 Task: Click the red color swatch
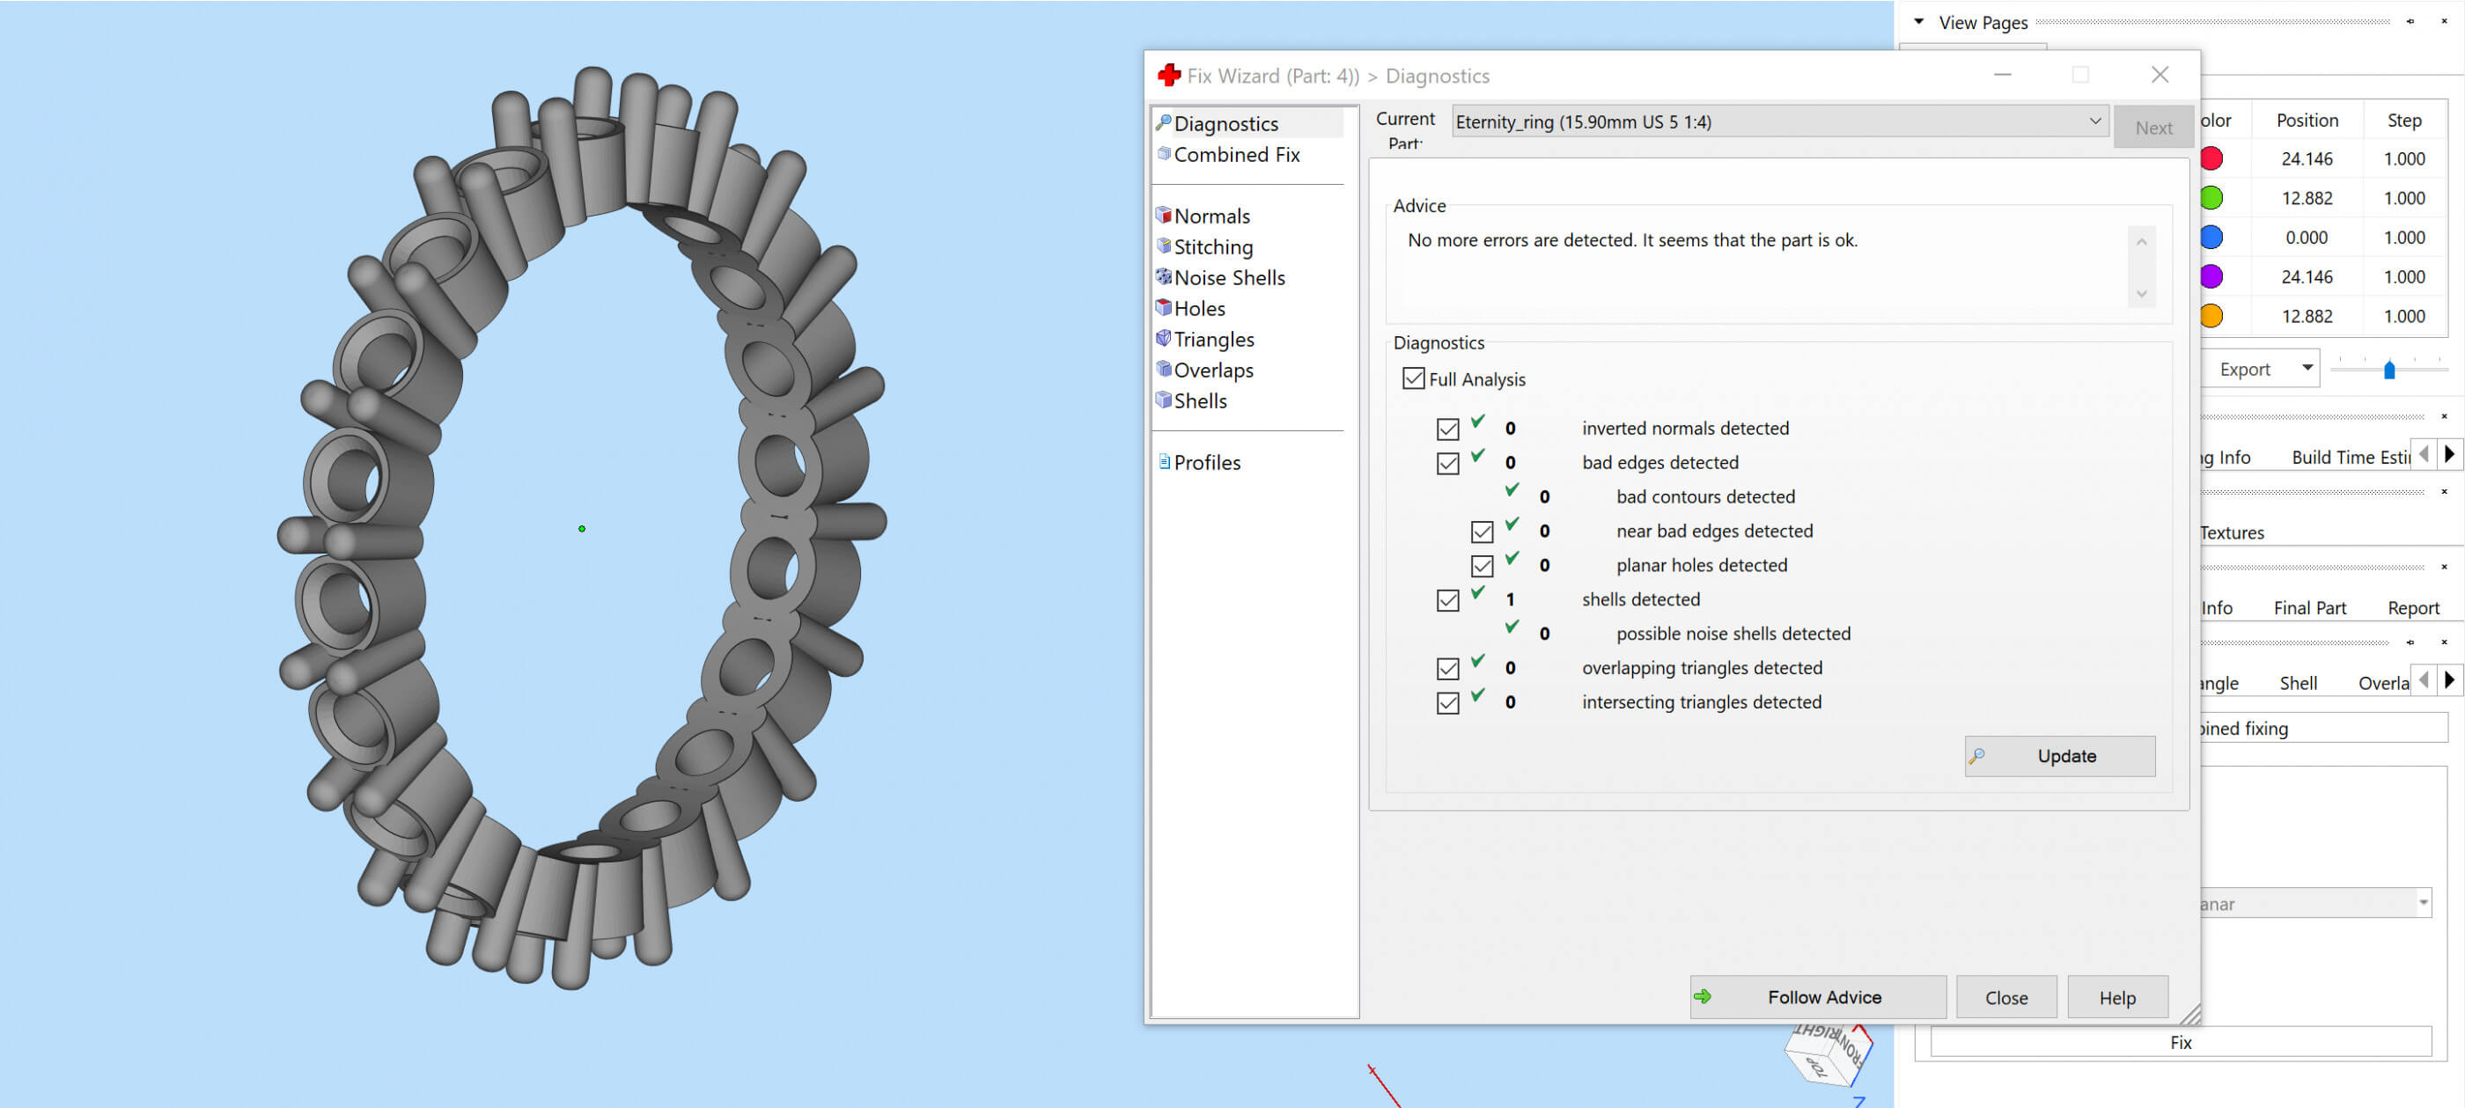2211,158
